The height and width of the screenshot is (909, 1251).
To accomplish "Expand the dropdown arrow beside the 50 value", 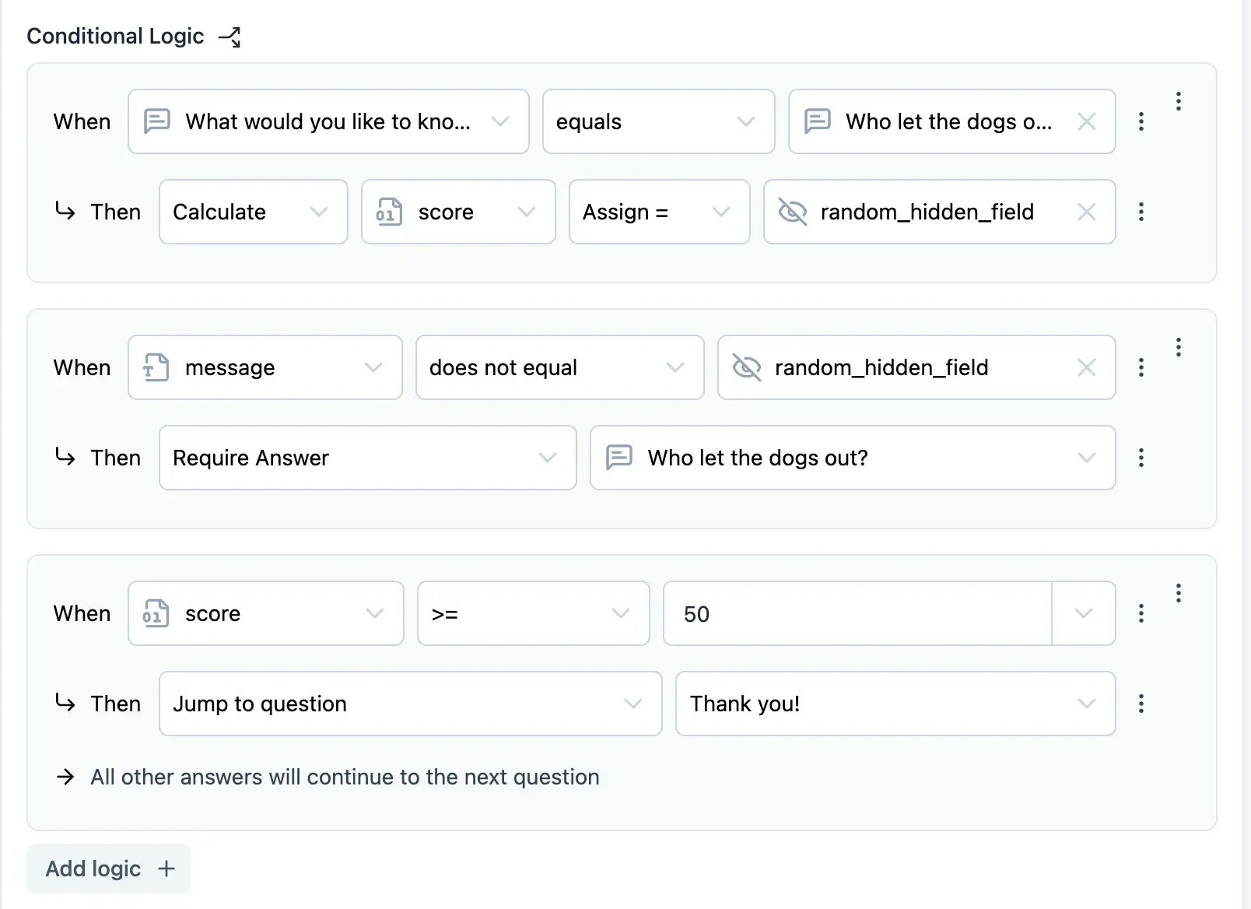I will point(1084,613).
